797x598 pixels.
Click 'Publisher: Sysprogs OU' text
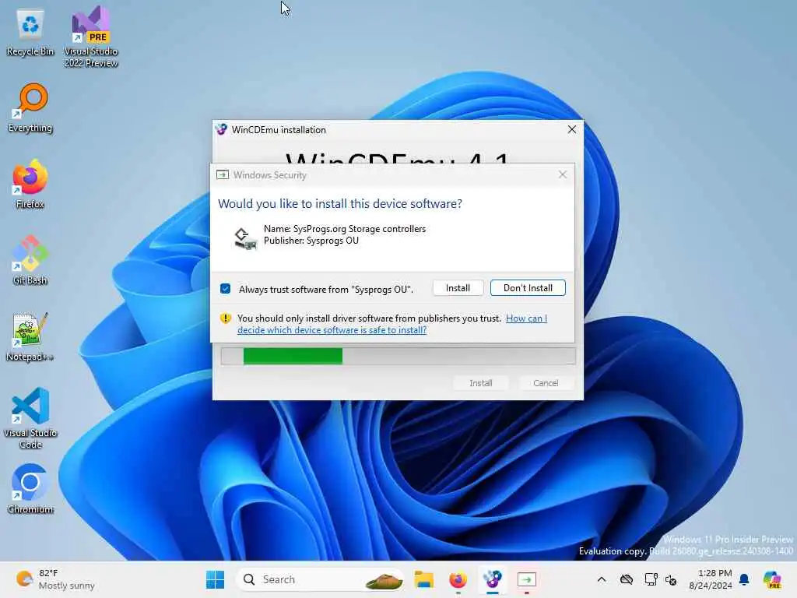tap(311, 241)
